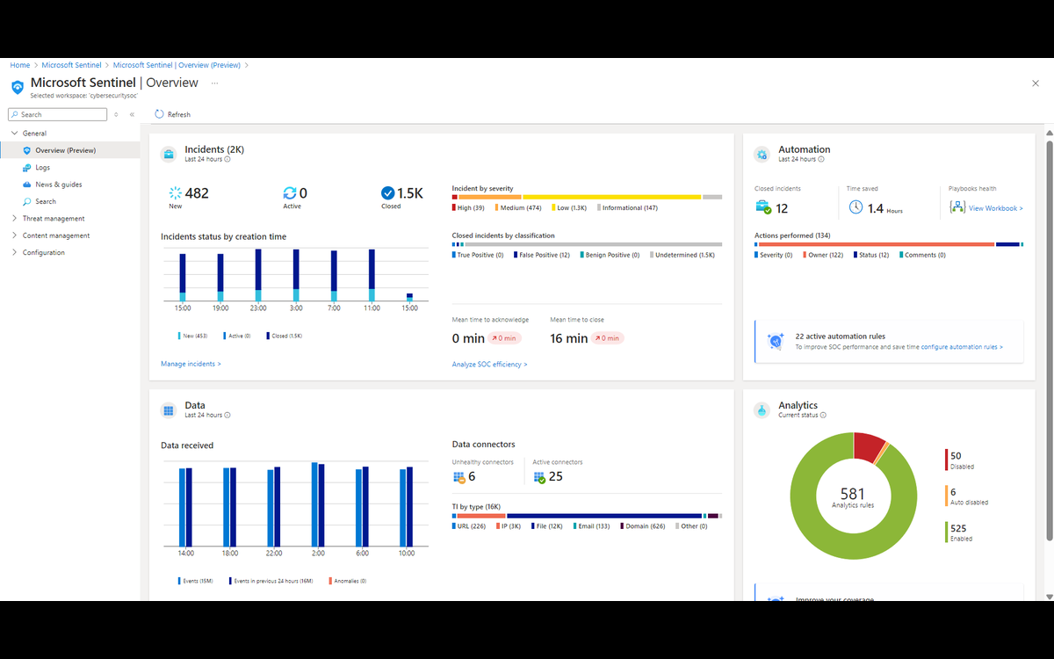1054x659 pixels.
Task: Click the Owner (122) actions legend
Action: pos(821,255)
